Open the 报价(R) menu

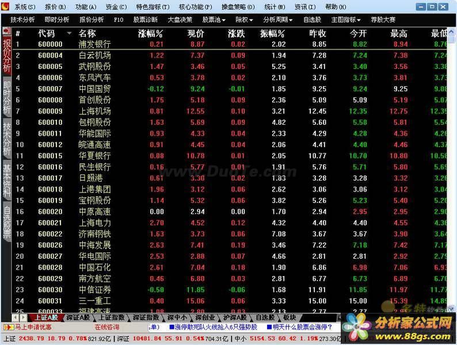click(x=55, y=7)
